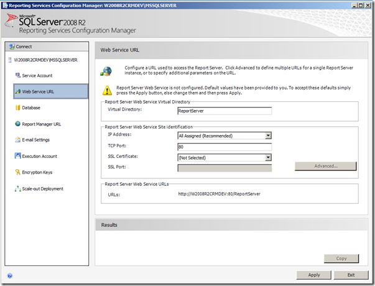This screenshot has height=286, width=375.
Task: Open the Scale-out Deployment page
Action: pyautogui.click(x=42, y=189)
